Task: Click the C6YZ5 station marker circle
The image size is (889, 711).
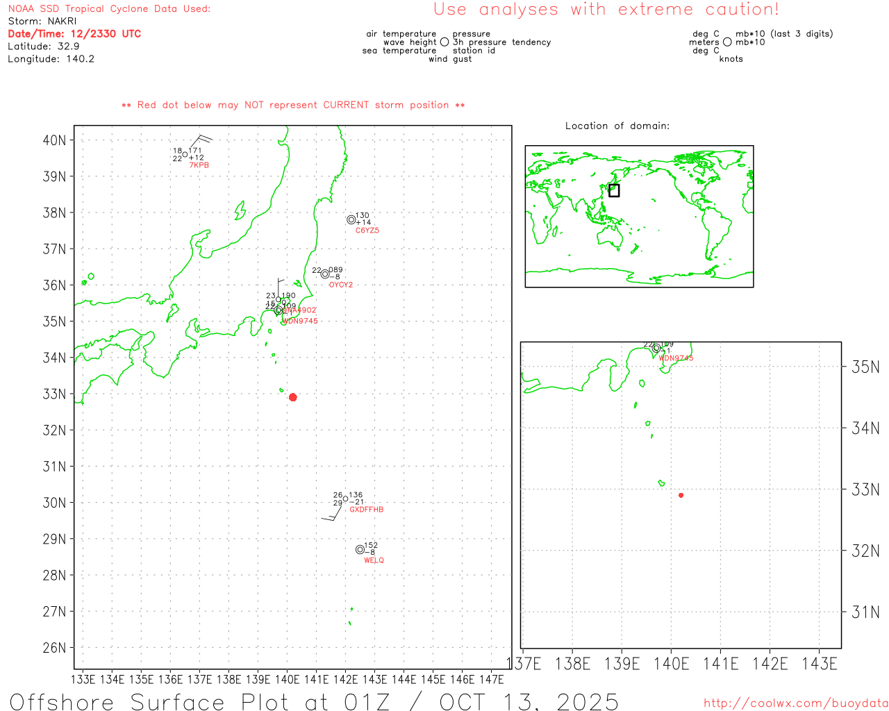Action: tap(351, 220)
